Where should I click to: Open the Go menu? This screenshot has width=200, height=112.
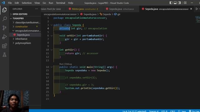point(44,3)
